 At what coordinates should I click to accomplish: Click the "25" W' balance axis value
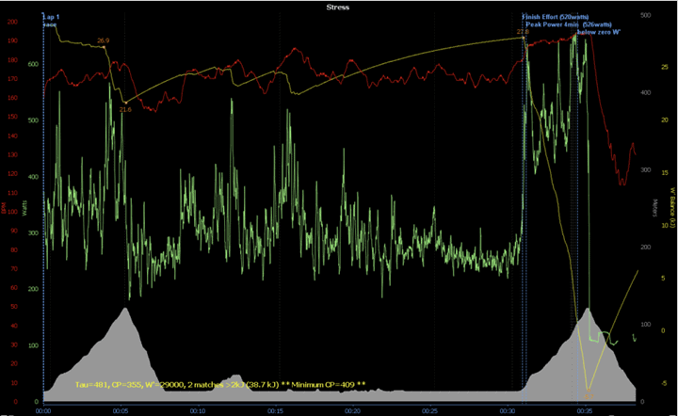point(665,68)
